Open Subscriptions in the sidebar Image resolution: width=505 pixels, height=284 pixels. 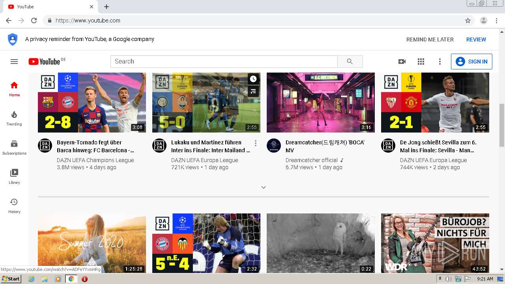pyautogui.click(x=14, y=148)
